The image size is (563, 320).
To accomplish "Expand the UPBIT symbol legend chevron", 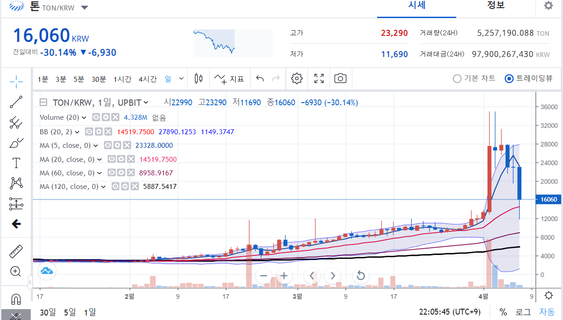I will click(x=146, y=103).
